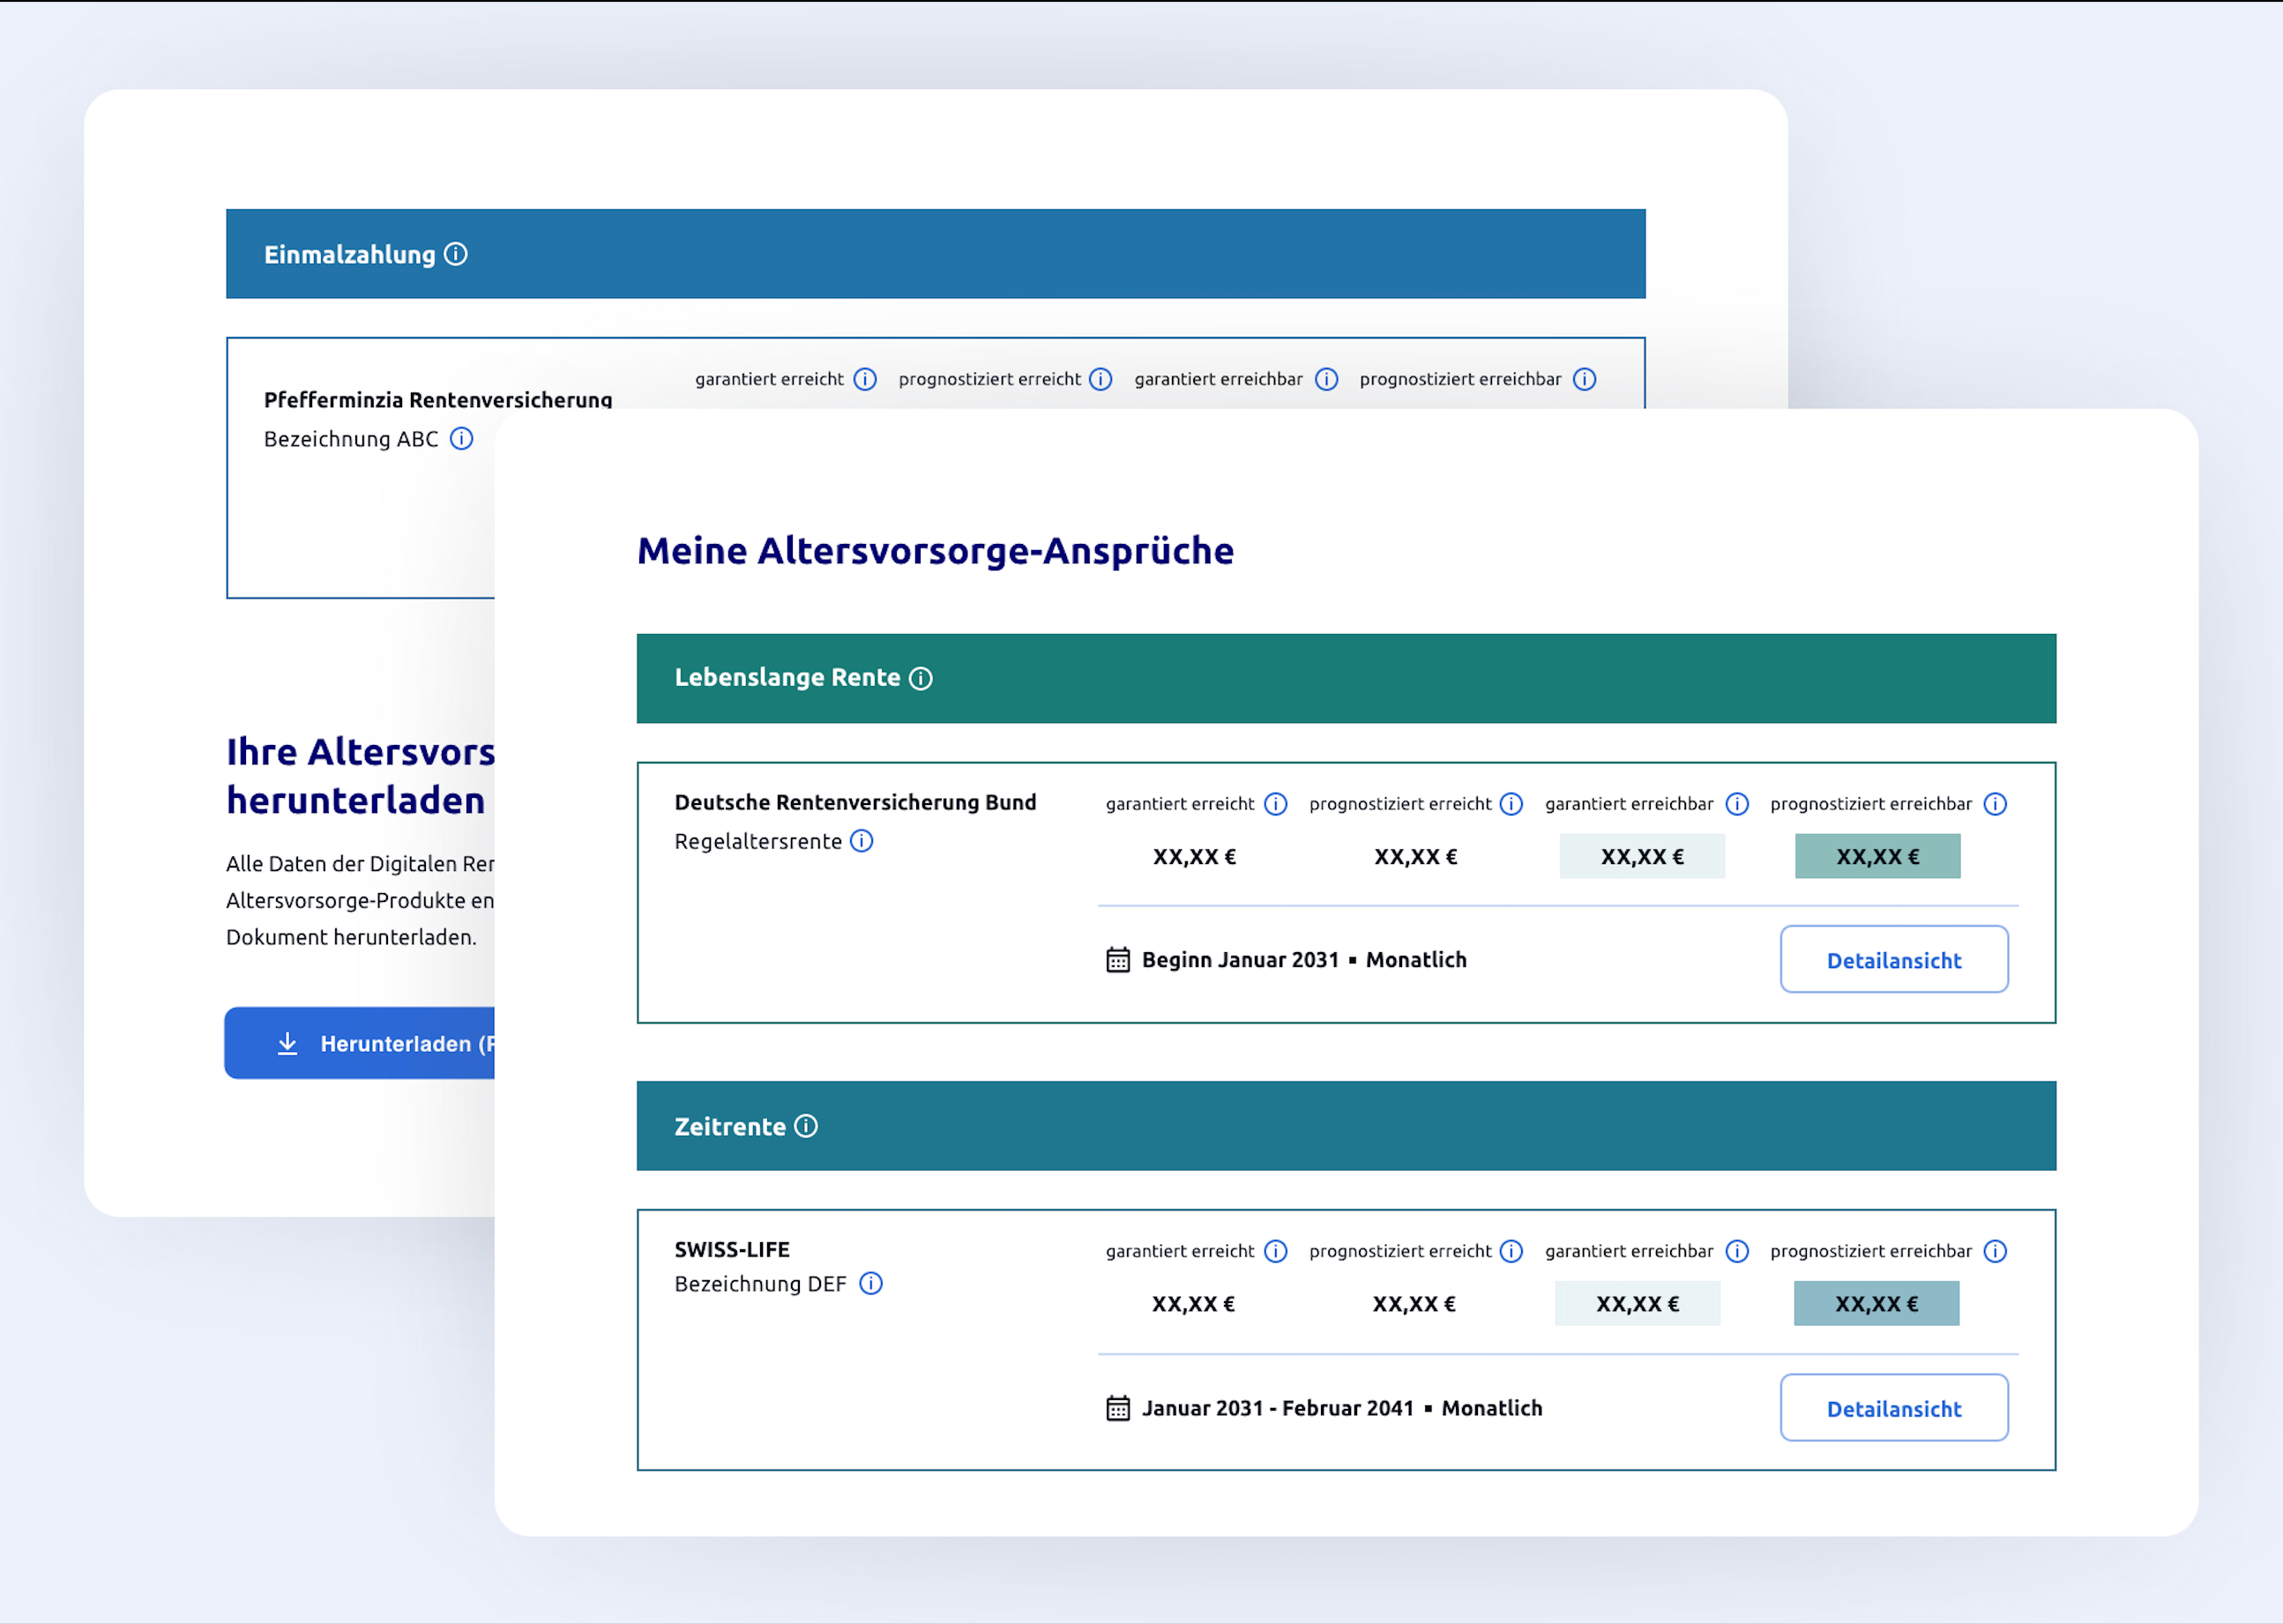
Task: Click the download arrow on the Herunterladen button
Action: (x=289, y=1043)
